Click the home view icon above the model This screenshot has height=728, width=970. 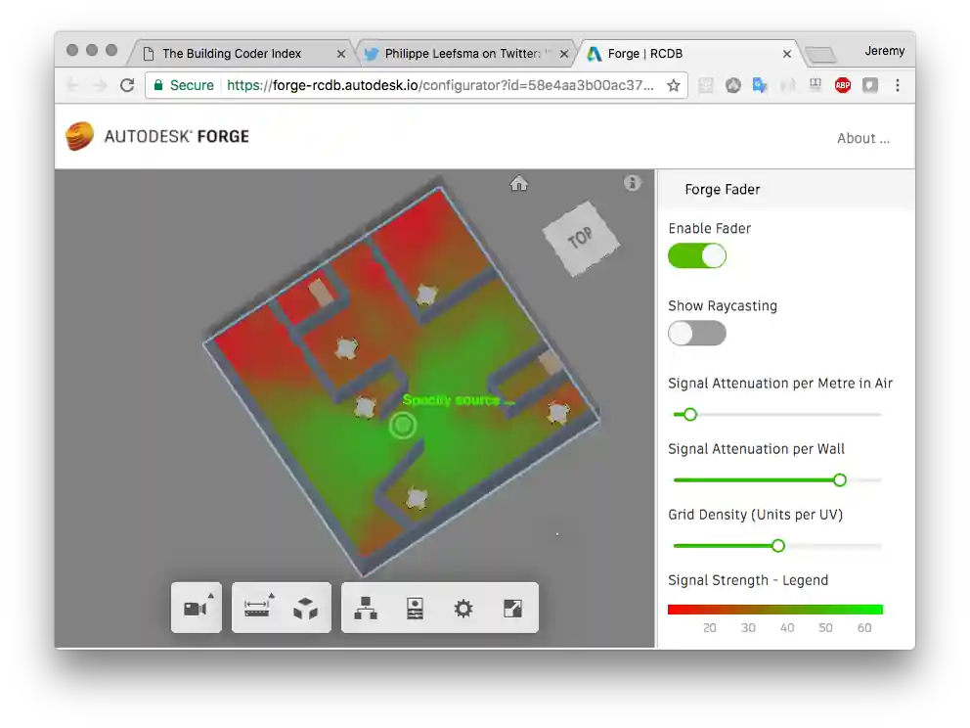pos(518,183)
